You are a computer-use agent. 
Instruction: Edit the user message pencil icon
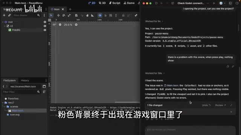(x=233, y=66)
